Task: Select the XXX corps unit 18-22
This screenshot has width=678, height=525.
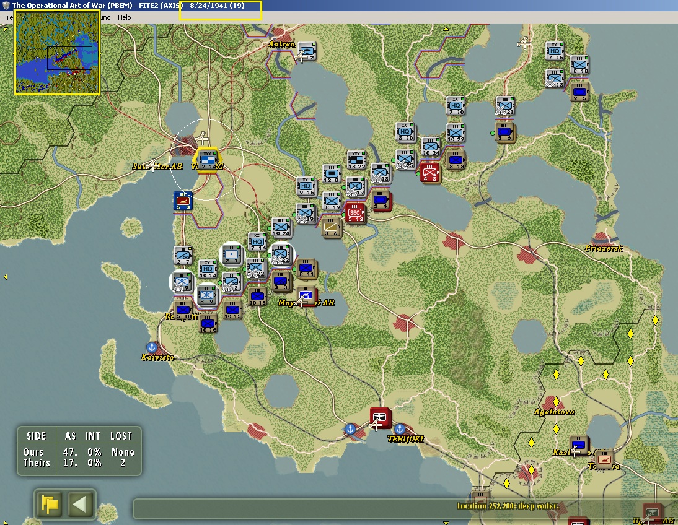Action: pos(356,160)
